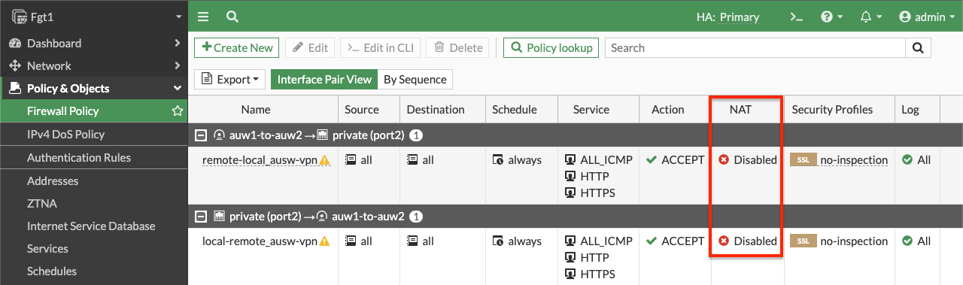Open the help question mark menu

point(831,17)
